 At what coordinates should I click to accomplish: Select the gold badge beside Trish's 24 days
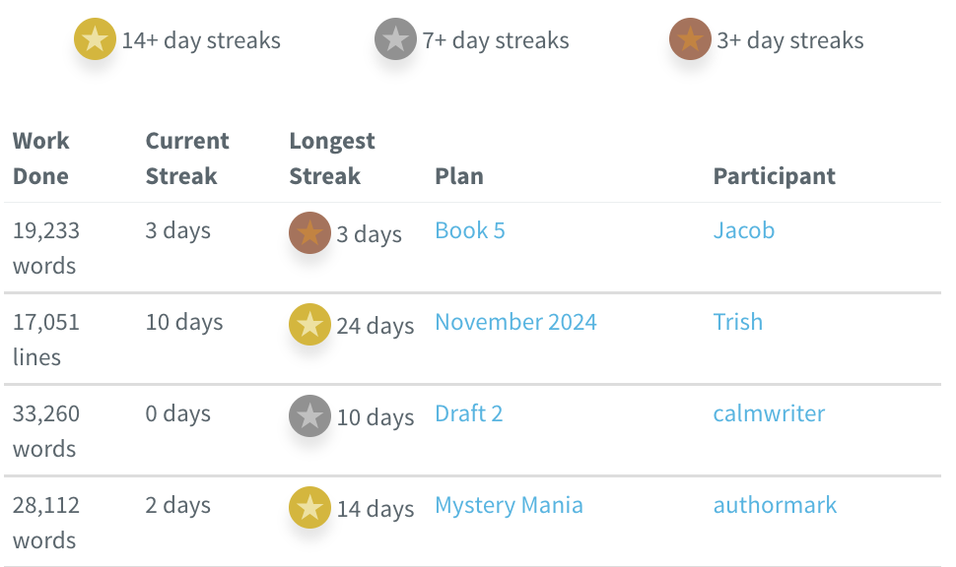click(x=309, y=324)
